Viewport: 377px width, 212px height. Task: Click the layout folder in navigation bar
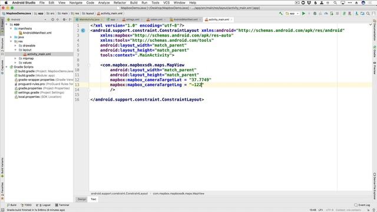tap(88, 14)
